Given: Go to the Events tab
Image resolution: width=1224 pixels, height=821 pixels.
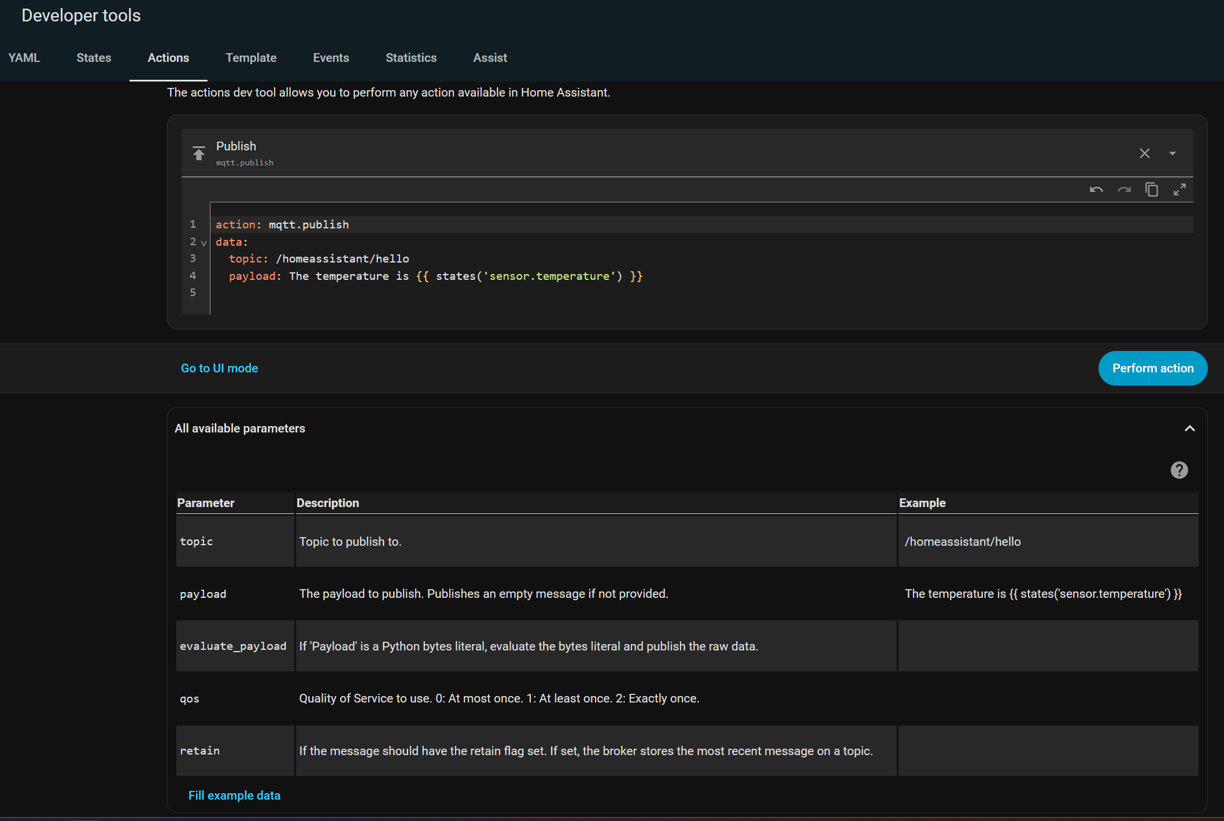Looking at the screenshot, I should coord(331,58).
